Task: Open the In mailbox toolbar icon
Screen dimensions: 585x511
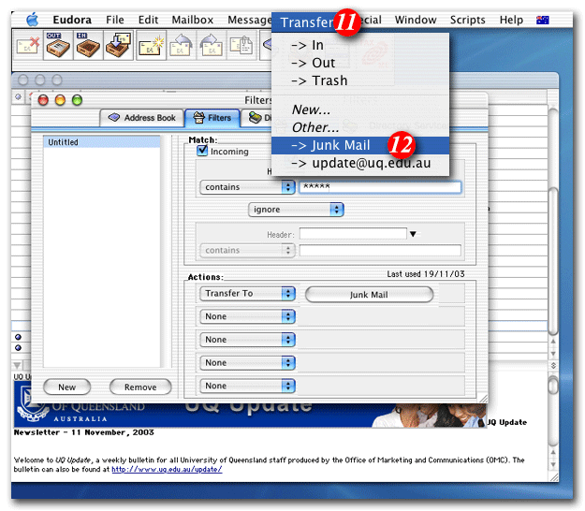Action: (88, 47)
